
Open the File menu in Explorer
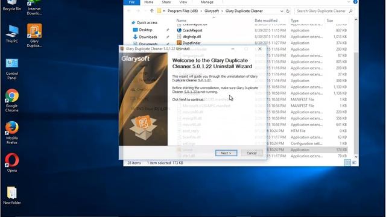132,2
